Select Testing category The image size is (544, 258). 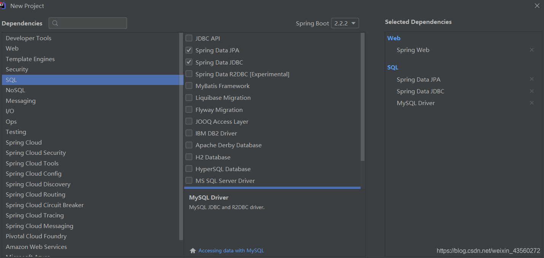pos(91,132)
